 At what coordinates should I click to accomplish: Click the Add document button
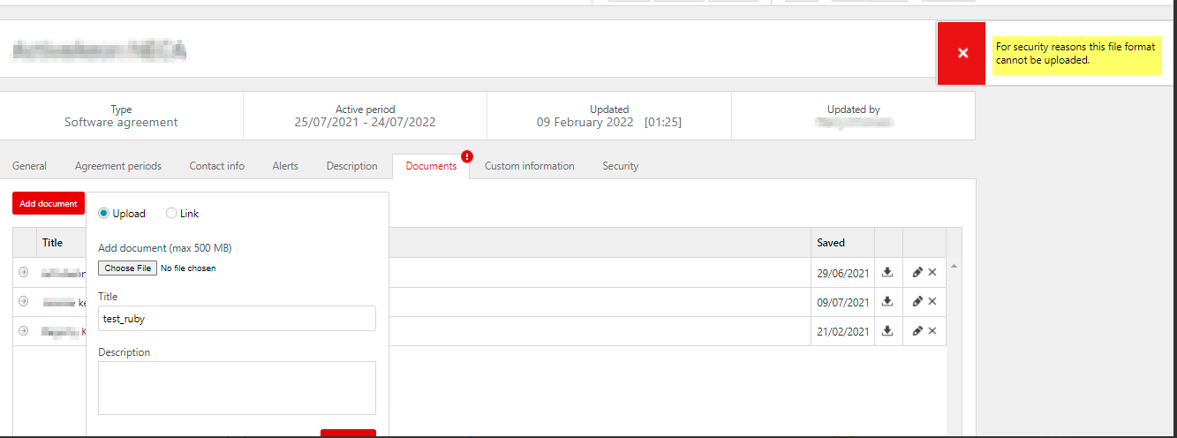pyautogui.click(x=49, y=203)
